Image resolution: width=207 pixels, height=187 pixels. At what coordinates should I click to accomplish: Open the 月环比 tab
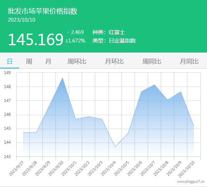click(x=114, y=61)
